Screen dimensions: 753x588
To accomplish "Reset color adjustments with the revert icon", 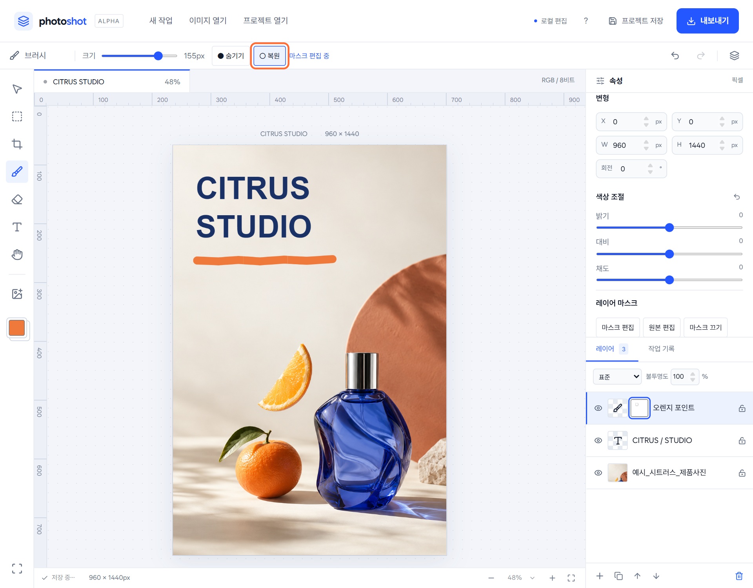I will point(737,197).
